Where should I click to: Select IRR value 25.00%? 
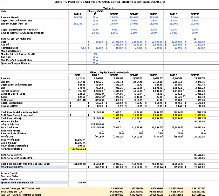point(82,183)
